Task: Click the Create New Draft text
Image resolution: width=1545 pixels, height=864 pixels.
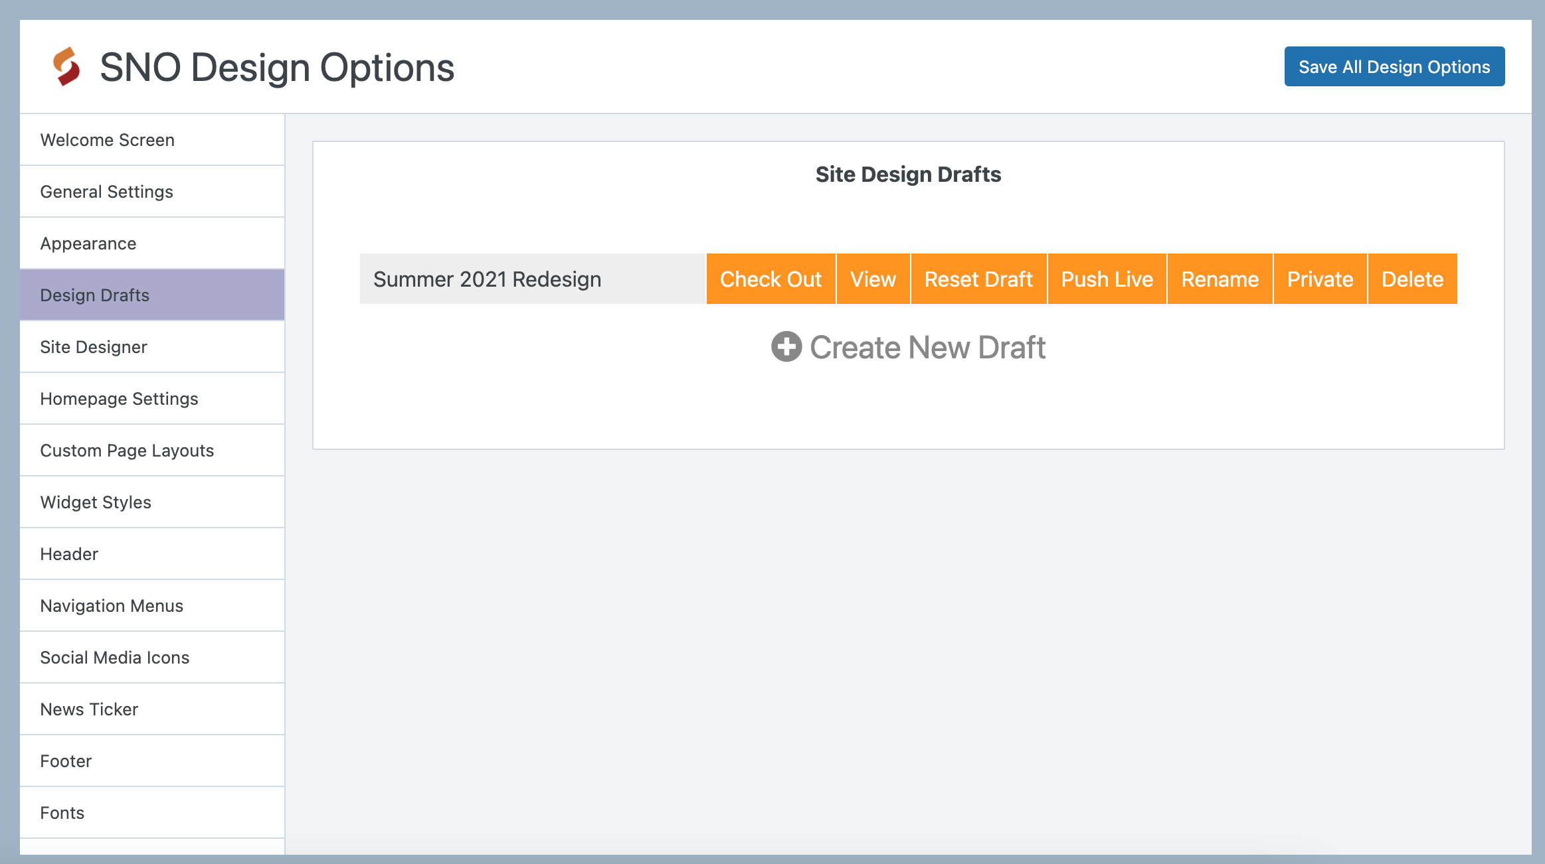Action: point(927,347)
